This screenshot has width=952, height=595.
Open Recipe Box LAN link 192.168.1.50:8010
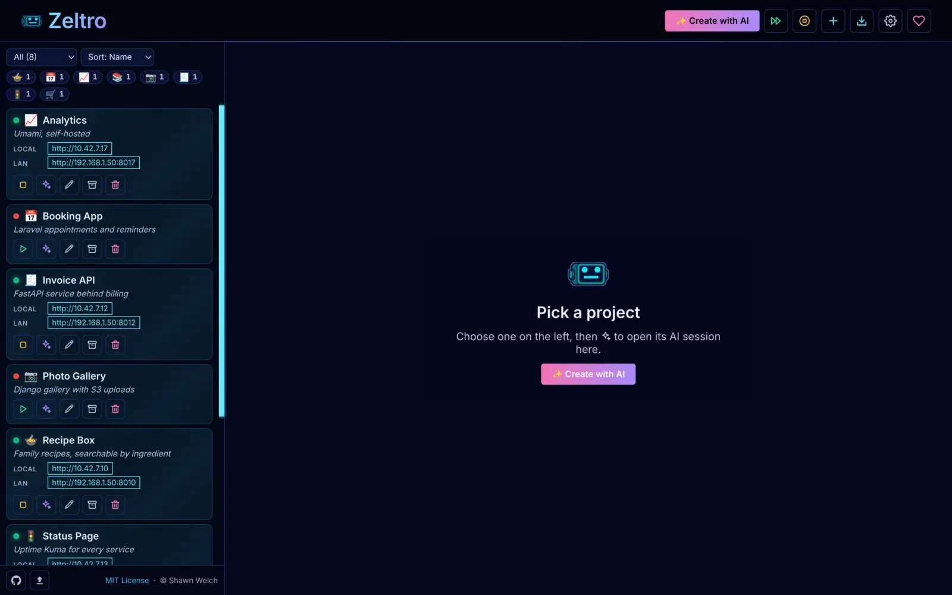(93, 483)
